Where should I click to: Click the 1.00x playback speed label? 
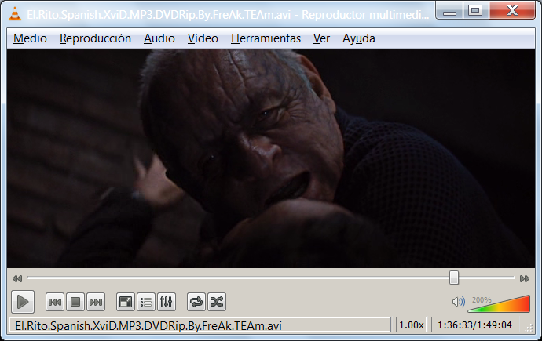point(412,325)
